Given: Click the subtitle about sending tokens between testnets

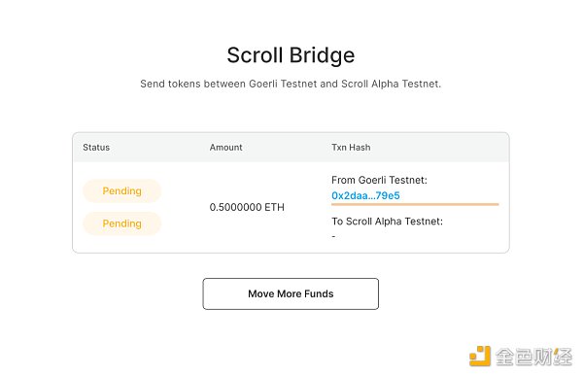Looking at the screenshot, I should pyautogui.click(x=291, y=84).
